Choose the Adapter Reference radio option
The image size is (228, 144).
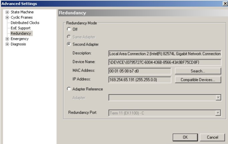(x=69, y=89)
